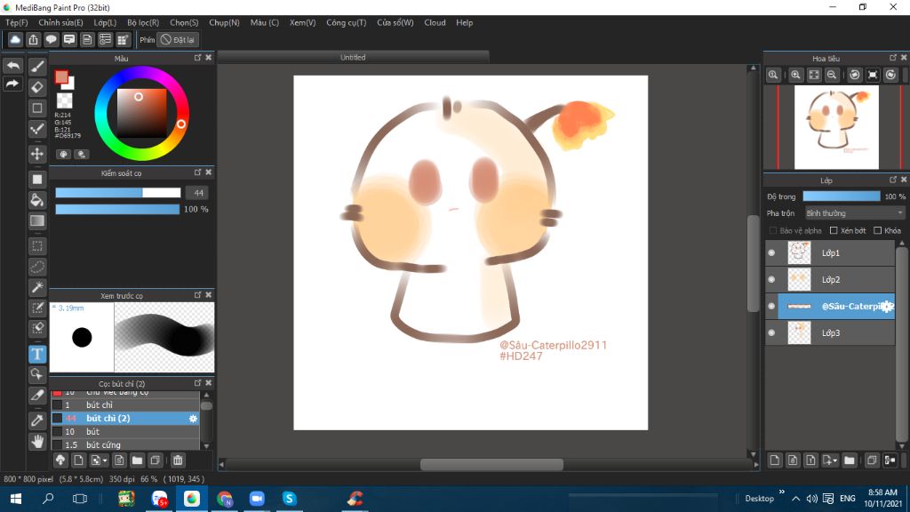Open the Bộ lọc(R) menu
Viewport: 910px width, 512px height.
pyautogui.click(x=143, y=22)
